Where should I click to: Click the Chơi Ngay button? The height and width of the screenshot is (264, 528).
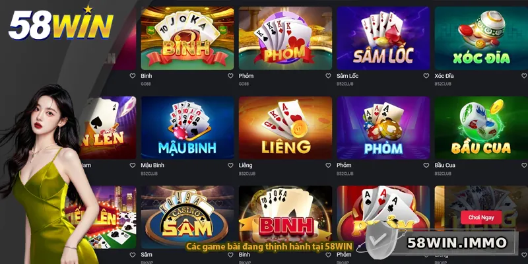pyautogui.click(x=481, y=218)
